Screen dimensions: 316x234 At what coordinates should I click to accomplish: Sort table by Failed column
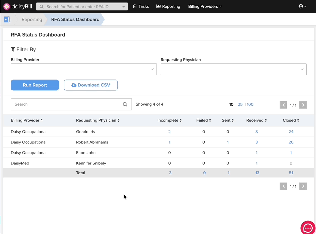click(204, 120)
